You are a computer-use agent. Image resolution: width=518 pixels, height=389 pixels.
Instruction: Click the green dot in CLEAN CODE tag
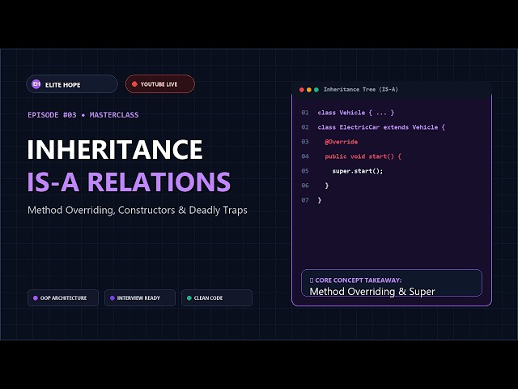point(189,298)
